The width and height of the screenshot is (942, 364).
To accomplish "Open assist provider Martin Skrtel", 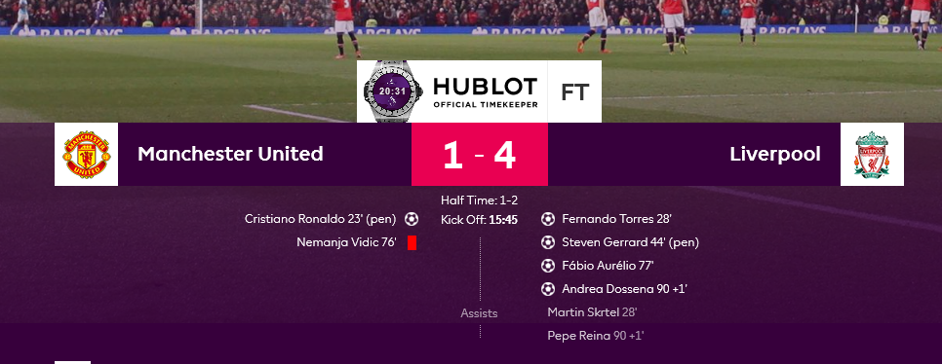I will click(583, 312).
